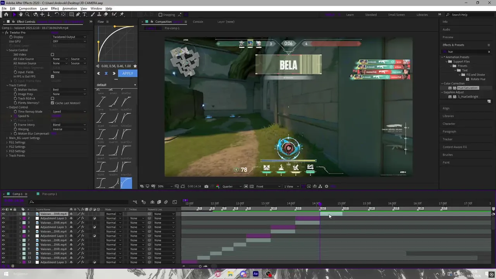Switch to Pre-comp 1 timeline tab

tap(50, 194)
